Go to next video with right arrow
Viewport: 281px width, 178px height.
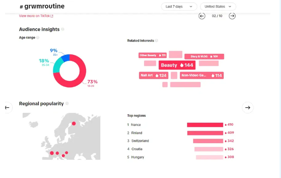(x=232, y=16)
